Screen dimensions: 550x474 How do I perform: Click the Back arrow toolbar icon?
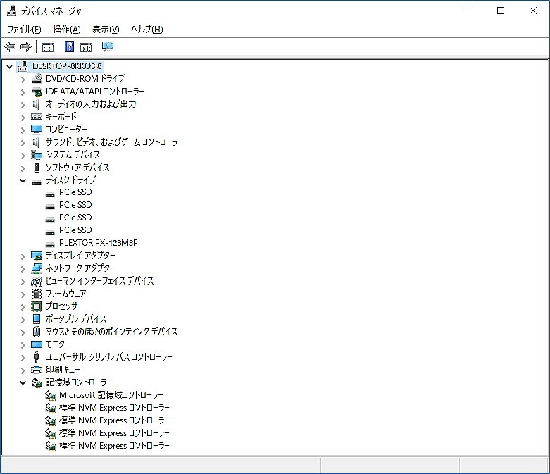coord(10,47)
